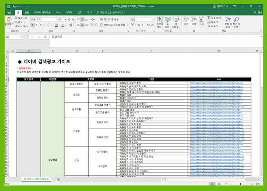Toggle Italic formatting

pyautogui.click(x=37, y=25)
